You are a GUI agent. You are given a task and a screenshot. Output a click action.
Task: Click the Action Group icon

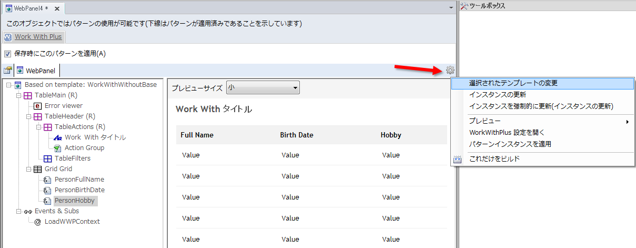coord(58,148)
